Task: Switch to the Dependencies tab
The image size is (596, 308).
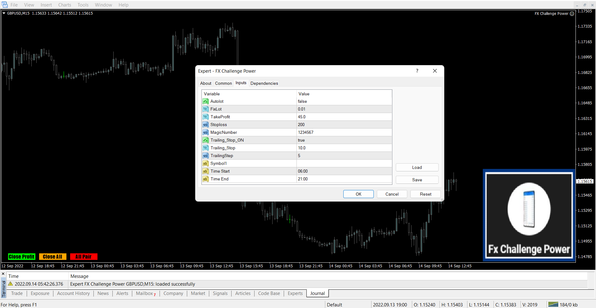Action: click(264, 83)
